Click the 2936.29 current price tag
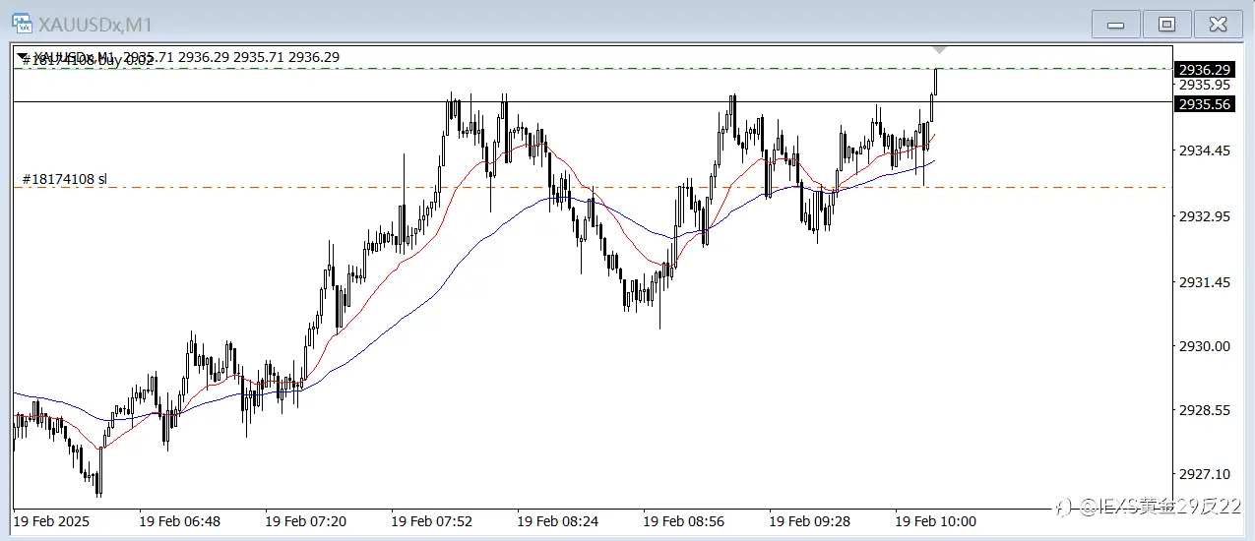The image size is (1255, 541). click(1205, 69)
